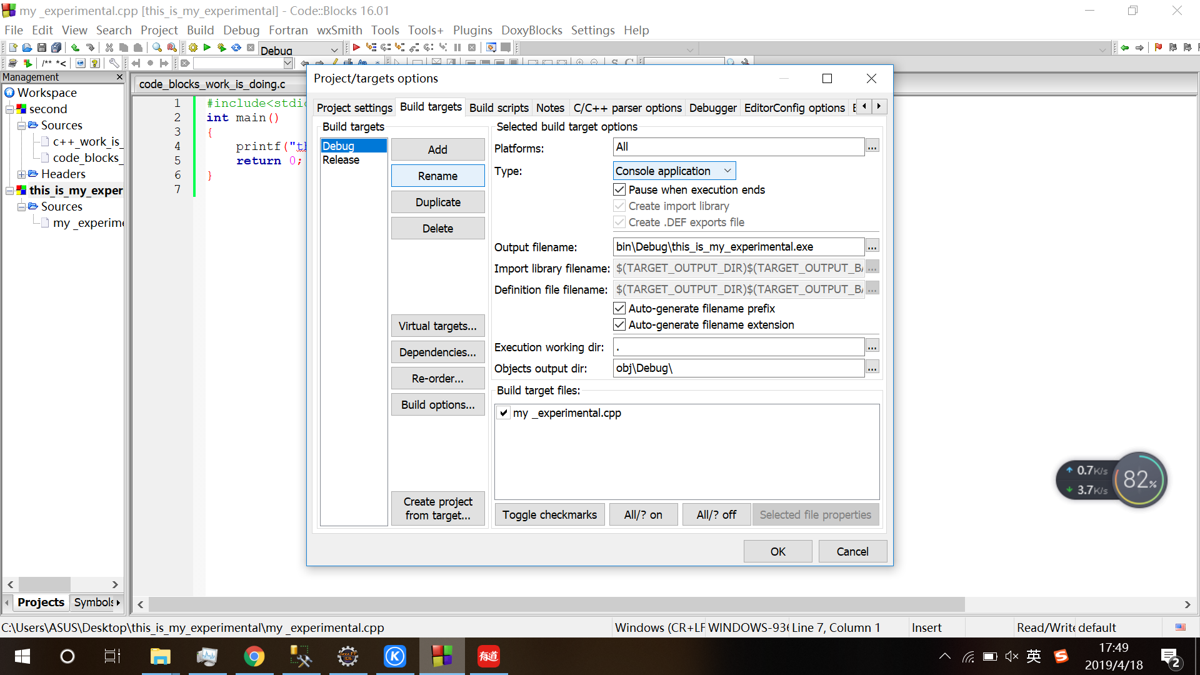This screenshot has width=1200, height=675.
Task: Click red Debug/Continue arrow icon
Action: click(x=356, y=47)
